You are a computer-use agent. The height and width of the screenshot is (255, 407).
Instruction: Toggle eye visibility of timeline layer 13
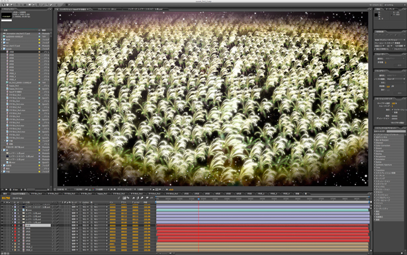(x=2, y=225)
